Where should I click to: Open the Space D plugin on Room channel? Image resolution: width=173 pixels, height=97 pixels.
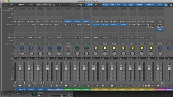(x=96, y=25)
